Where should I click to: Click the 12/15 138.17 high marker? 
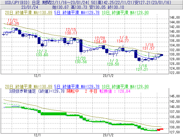pyautogui.click(x=71, y=31)
